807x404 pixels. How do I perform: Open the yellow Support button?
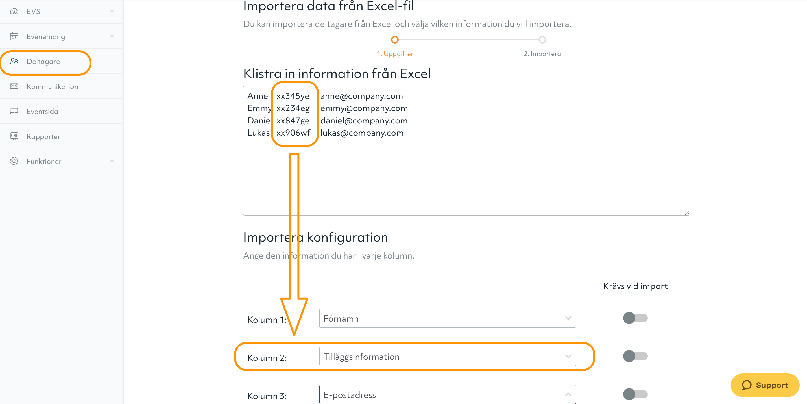[x=765, y=385]
